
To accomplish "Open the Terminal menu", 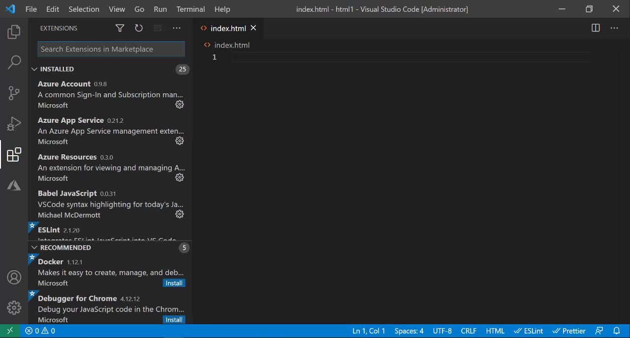I will coord(190,9).
